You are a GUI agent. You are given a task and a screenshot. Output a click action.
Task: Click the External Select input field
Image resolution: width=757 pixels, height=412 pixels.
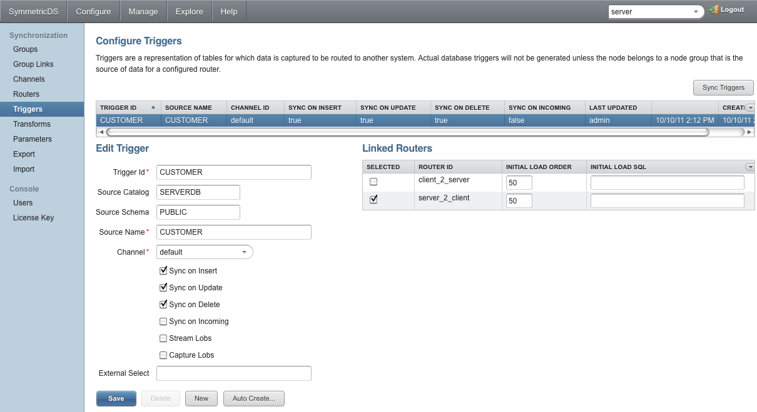[x=234, y=373]
